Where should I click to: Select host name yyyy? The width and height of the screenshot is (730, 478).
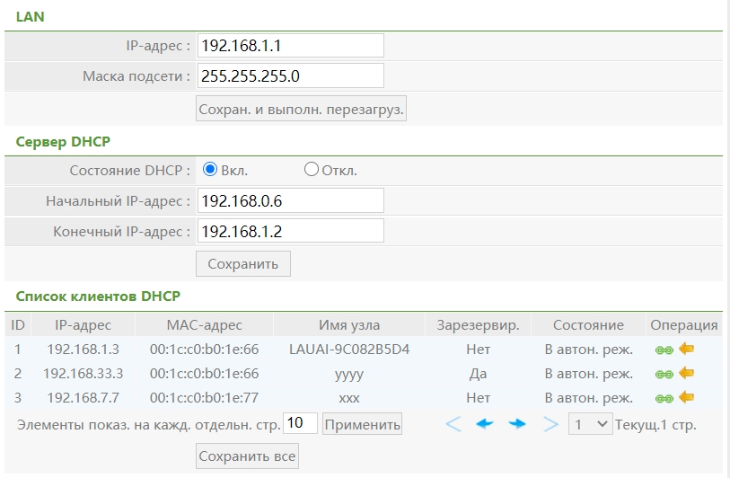tap(349, 374)
